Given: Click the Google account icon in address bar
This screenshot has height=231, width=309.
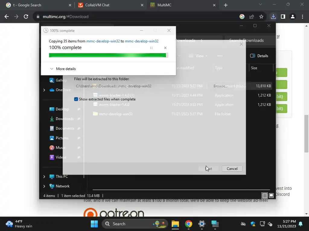Looking at the screenshot, I should 242,17.
